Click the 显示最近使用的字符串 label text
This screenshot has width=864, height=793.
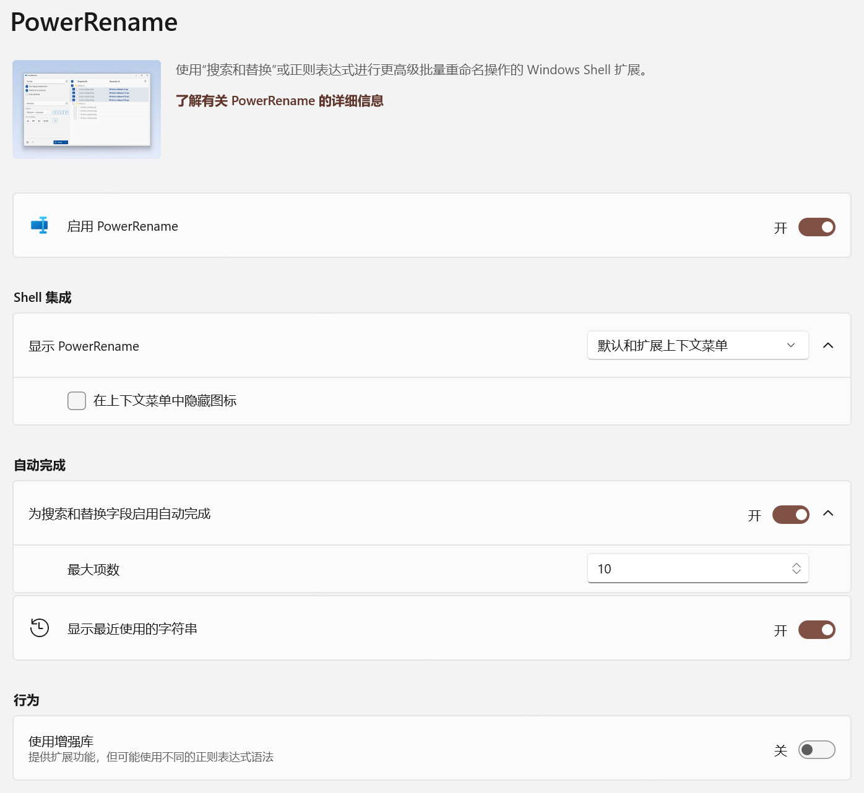click(132, 629)
